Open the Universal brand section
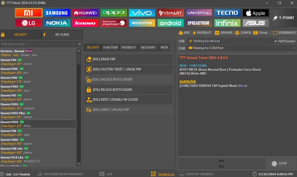 click(199, 13)
